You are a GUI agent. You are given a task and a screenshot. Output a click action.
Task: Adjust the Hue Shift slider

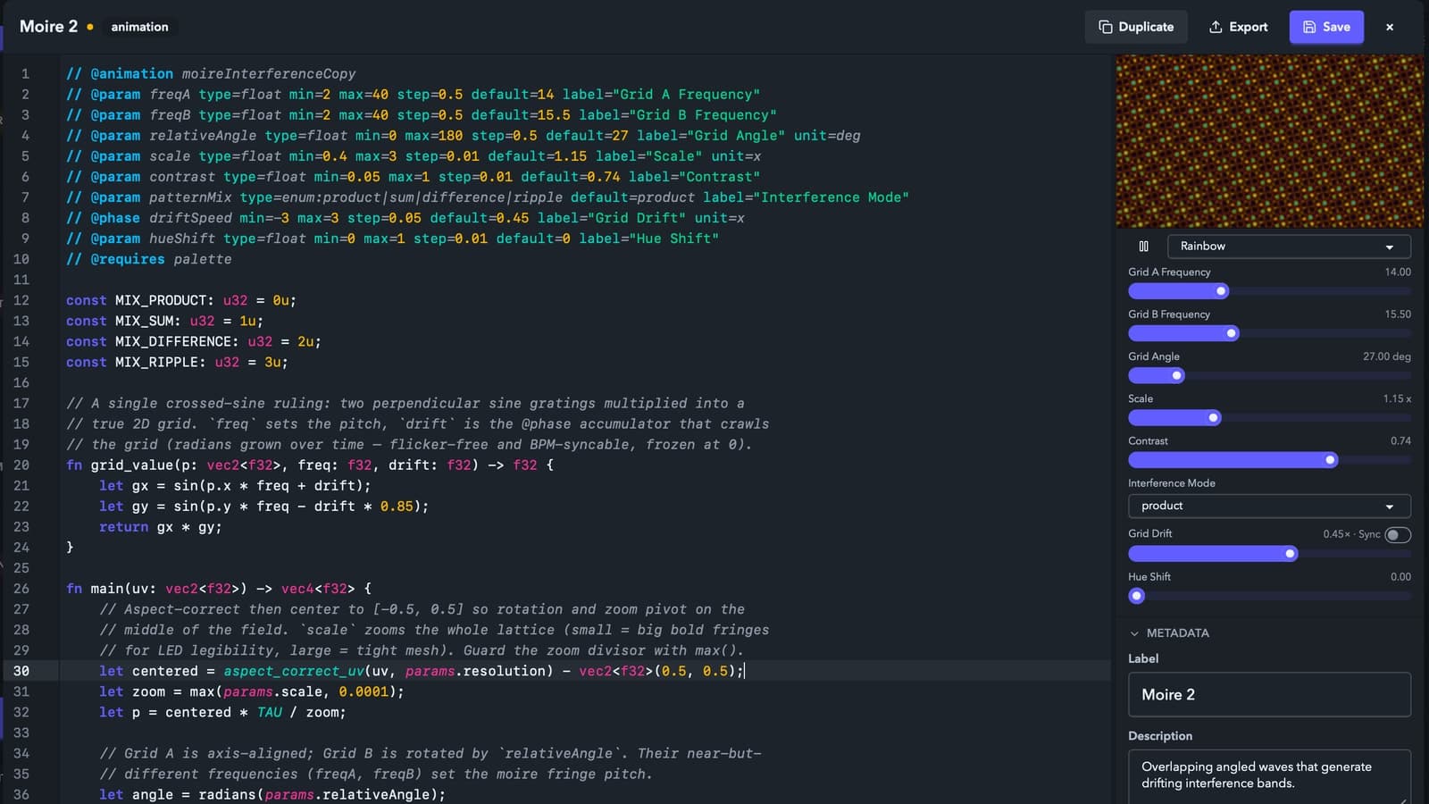tap(1269, 596)
